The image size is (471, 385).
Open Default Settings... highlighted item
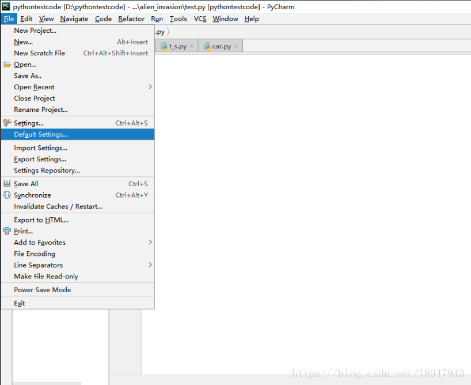[78, 134]
